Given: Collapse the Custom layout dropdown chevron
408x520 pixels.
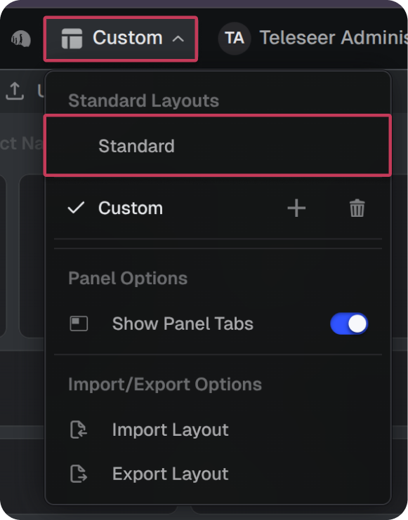Looking at the screenshot, I should [178, 39].
